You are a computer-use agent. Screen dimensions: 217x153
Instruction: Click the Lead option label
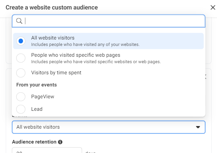[37, 109]
